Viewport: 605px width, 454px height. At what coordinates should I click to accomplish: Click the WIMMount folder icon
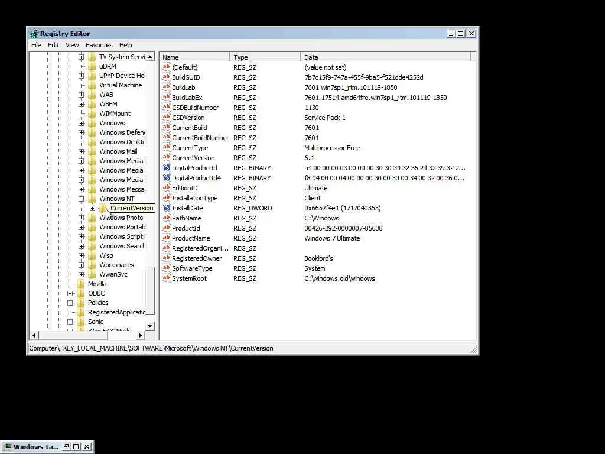[x=92, y=113]
